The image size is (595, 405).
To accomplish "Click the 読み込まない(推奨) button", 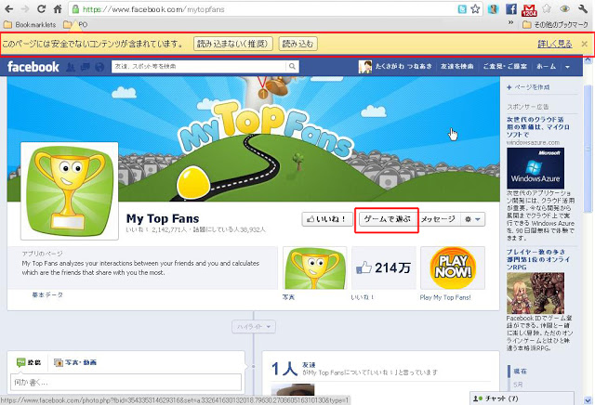I will click(x=232, y=44).
